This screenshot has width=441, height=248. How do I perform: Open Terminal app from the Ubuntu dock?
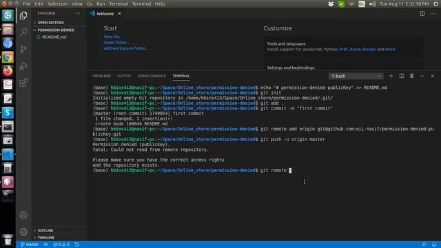point(8,127)
